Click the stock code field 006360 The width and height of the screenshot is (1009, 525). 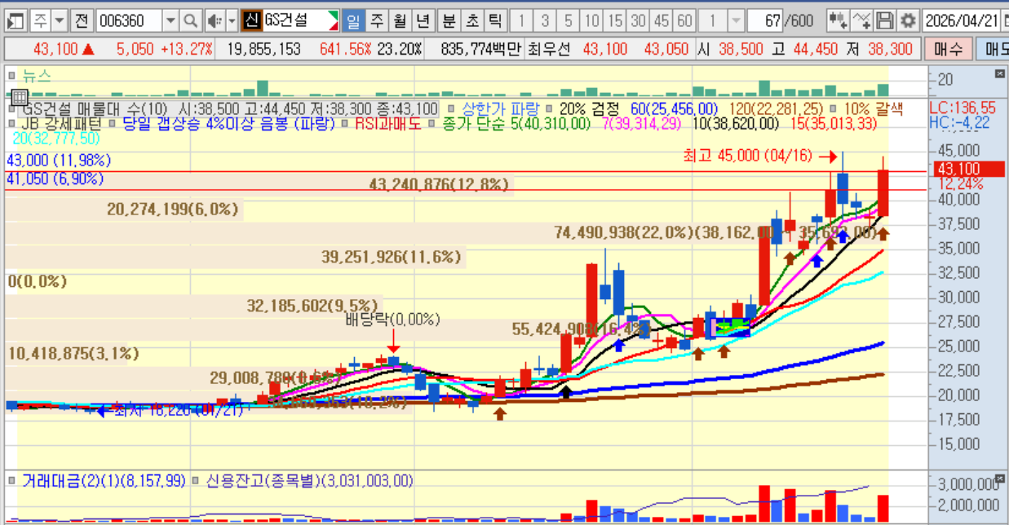[x=128, y=20]
